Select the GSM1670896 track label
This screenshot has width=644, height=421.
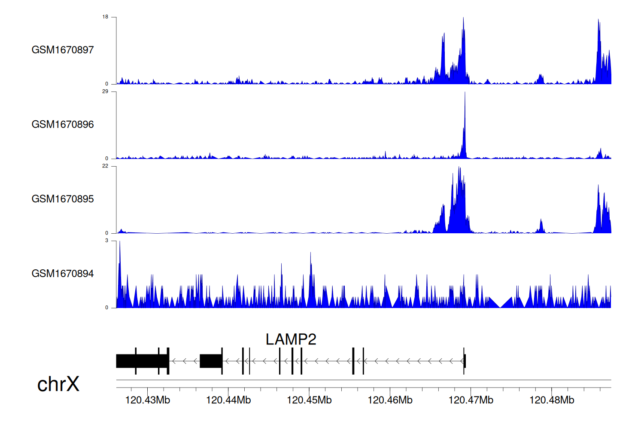coord(63,125)
